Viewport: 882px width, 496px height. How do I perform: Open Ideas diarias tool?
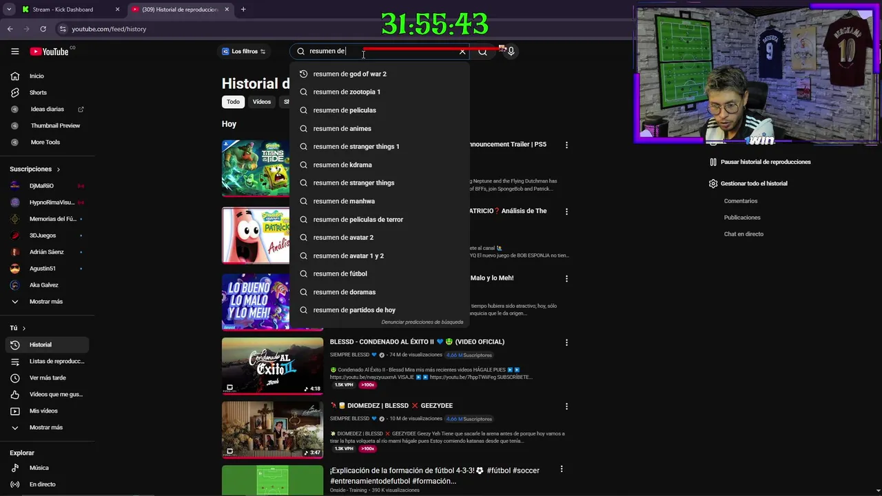coord(47,109)
